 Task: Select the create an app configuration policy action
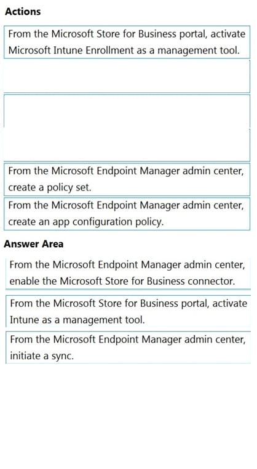pos(127,214)
